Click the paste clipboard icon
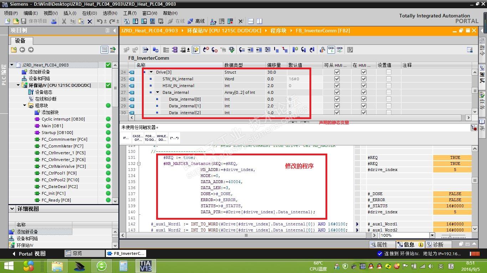 pos(81,21)
